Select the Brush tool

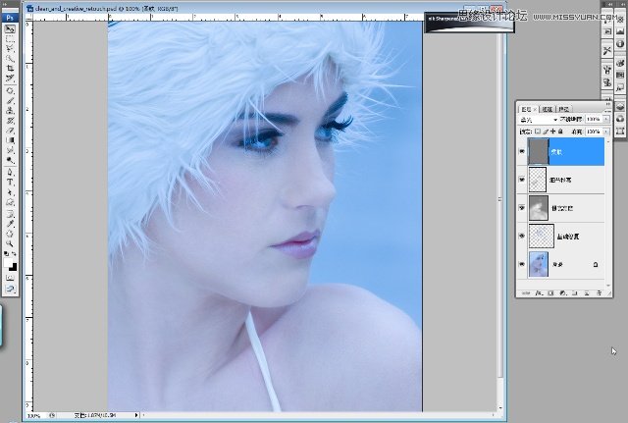pos(10,100)
